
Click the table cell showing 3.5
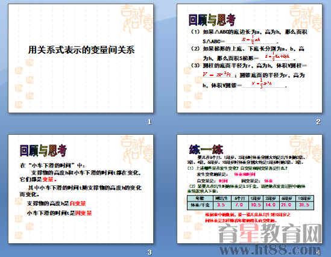coord(221,205)
